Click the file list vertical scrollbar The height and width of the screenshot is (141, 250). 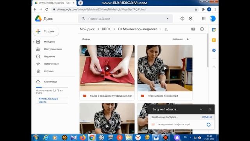(x=207, y=50)
